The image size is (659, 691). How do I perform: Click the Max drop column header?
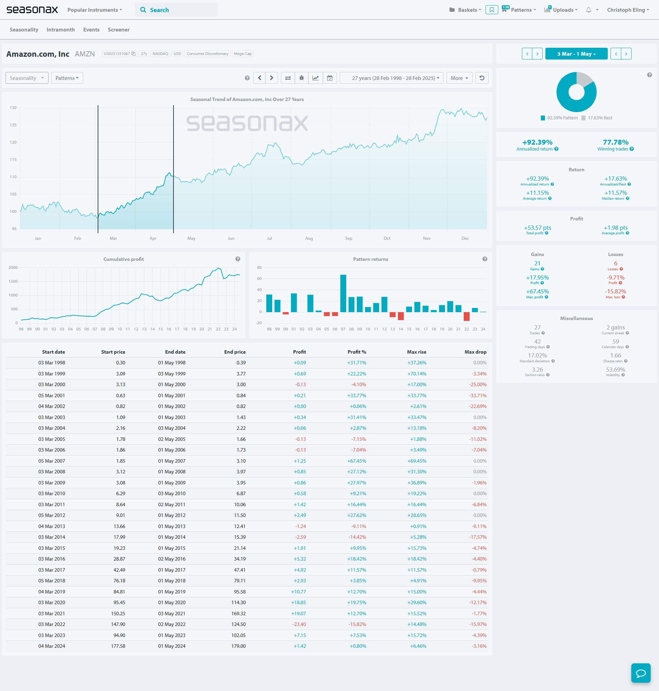tap(475, 352)
